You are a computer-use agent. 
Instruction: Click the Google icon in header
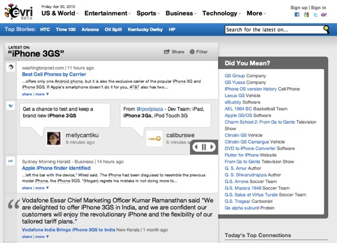coord(306,15)
